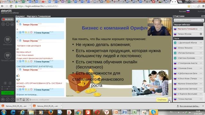Click the green Speak button
The height and width of the screenshot is (115, 205).
pyautogui.click(x=8, y=93)
